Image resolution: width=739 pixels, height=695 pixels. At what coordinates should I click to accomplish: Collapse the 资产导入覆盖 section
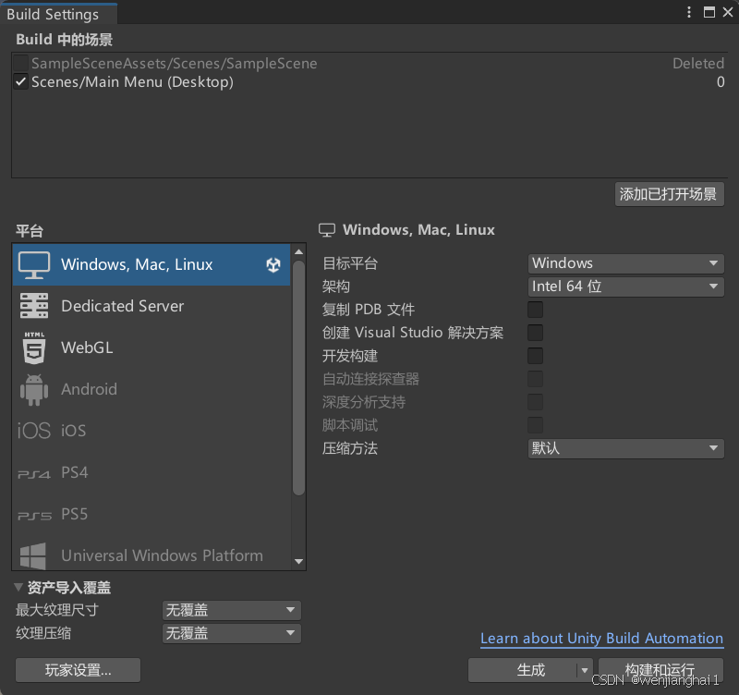point(18,587)
